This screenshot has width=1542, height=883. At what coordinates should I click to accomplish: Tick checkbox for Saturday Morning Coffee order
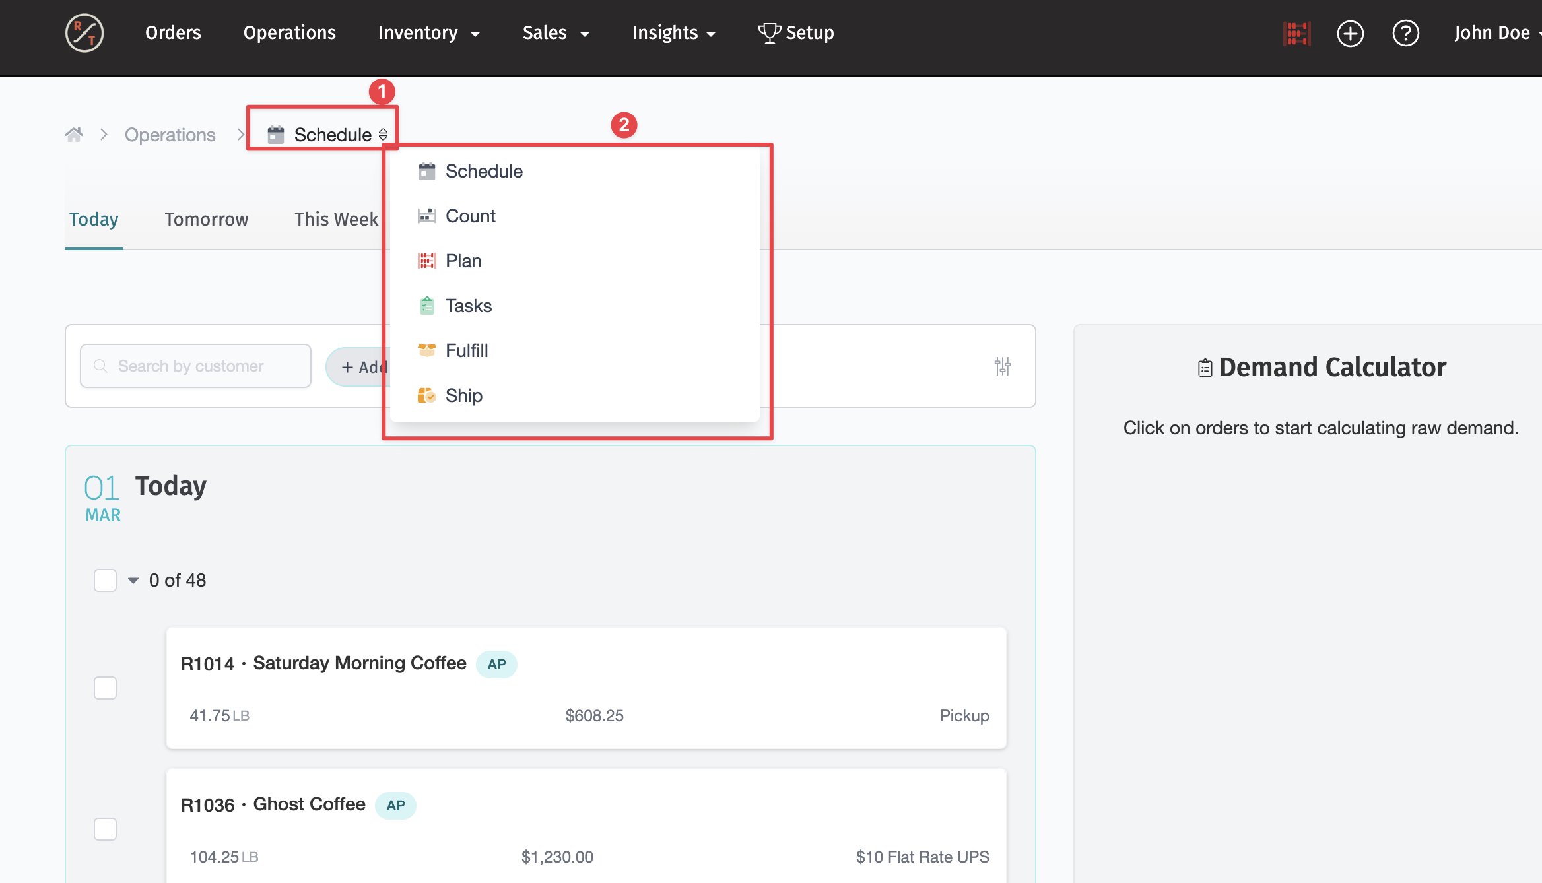click(x=105, y=688)
